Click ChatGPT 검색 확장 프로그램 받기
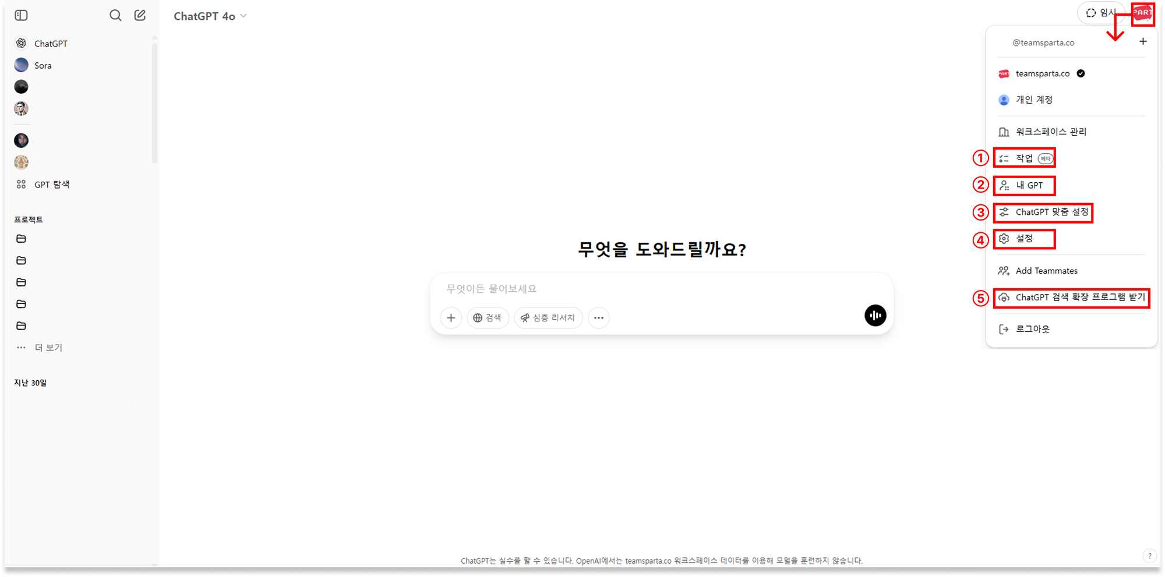The image size is (1165, 577). point(1072,298)
